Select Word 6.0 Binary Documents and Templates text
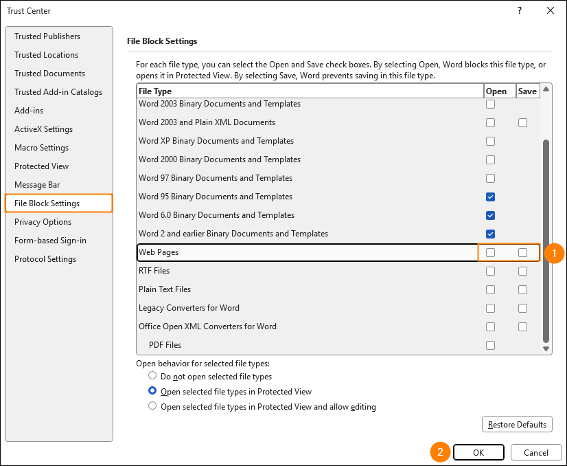 217,215
